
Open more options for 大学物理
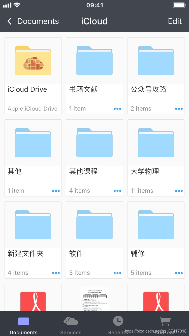pyautogui.click(x=179, y=191)
